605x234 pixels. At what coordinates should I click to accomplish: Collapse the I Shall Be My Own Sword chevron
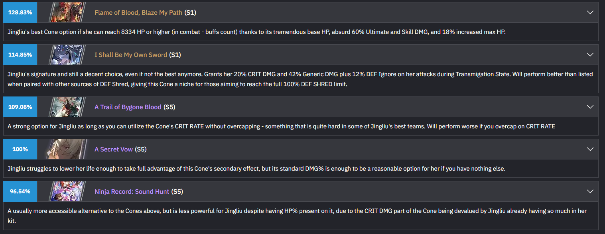click(x=590, y=55)
